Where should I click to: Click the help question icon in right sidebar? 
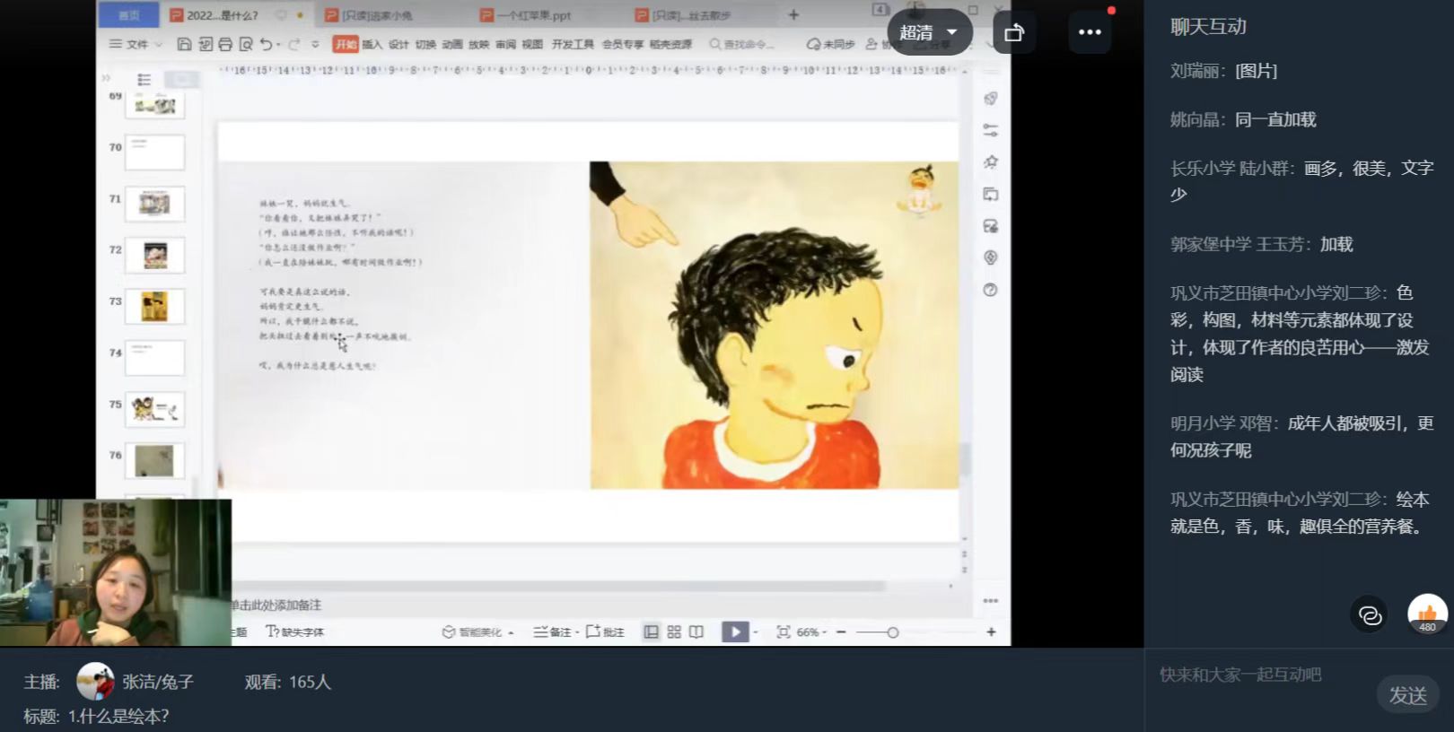tap(991, 290)
